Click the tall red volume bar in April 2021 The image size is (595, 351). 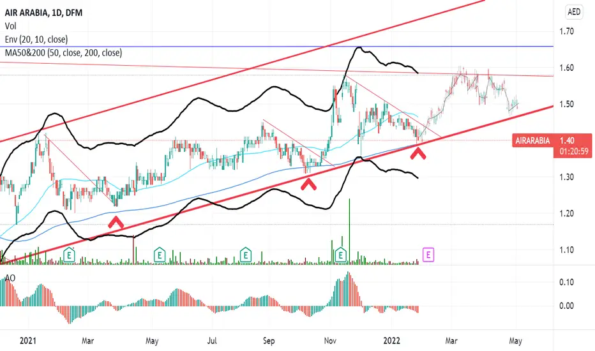coord(133,250)
